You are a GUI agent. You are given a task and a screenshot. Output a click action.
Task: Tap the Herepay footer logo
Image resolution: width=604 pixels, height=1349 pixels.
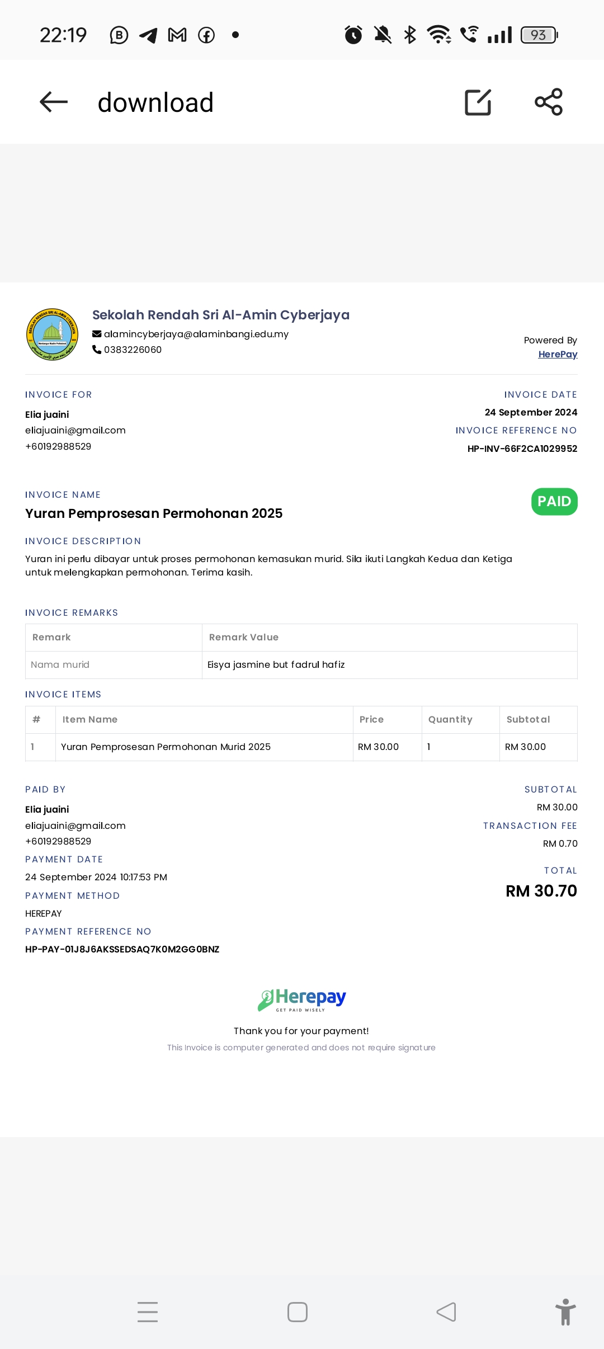coord(302,999)
